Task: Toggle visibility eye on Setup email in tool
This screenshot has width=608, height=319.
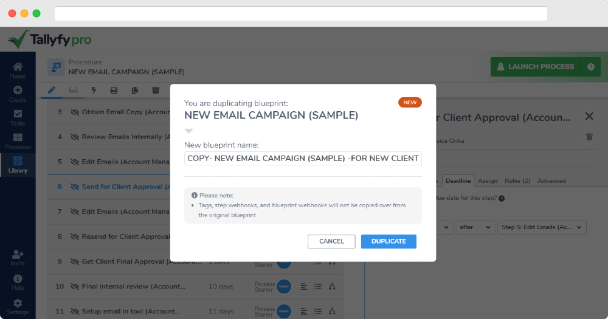Action: (74, 311)
